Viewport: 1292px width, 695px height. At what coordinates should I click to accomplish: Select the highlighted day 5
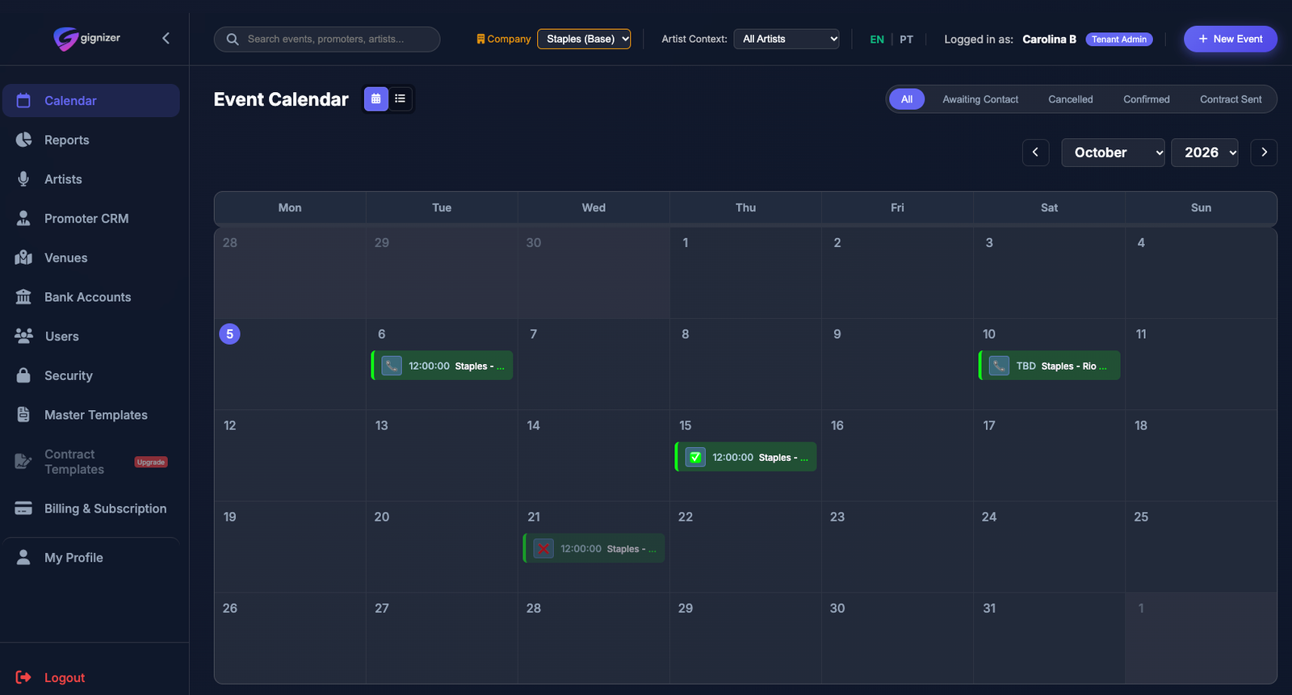pyautogui.click(x=230, y=334)
